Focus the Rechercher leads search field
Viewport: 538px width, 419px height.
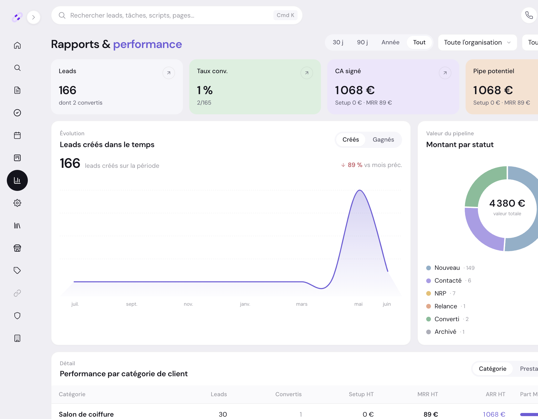click(177, 15)
